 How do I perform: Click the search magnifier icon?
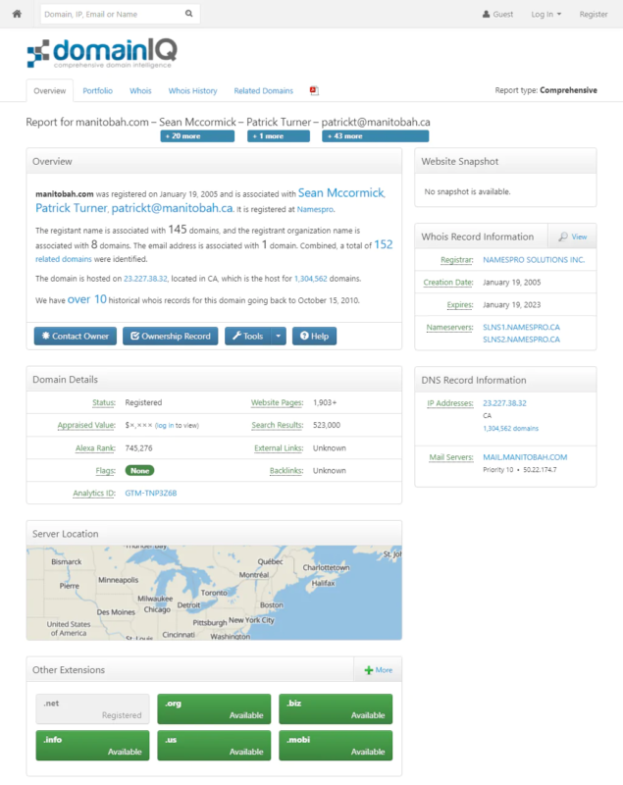pyautogui.click(x=188, y=14)
